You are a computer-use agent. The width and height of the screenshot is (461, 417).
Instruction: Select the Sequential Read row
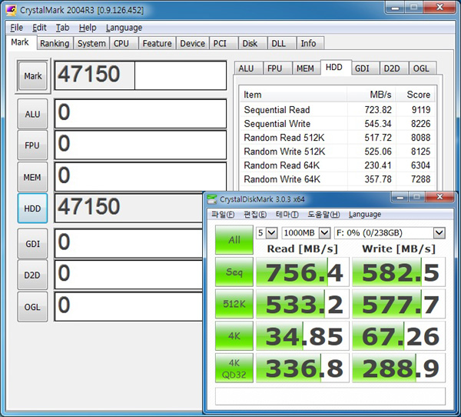(337, 110)
